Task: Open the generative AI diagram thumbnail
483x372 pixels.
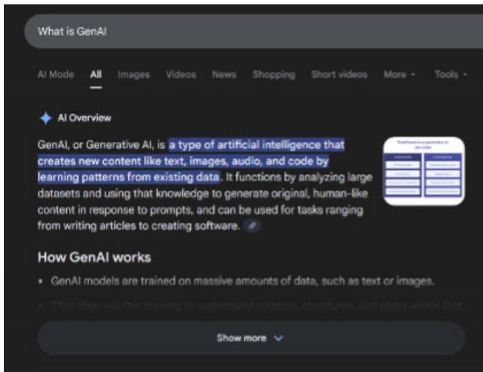Action: point(423,171)
